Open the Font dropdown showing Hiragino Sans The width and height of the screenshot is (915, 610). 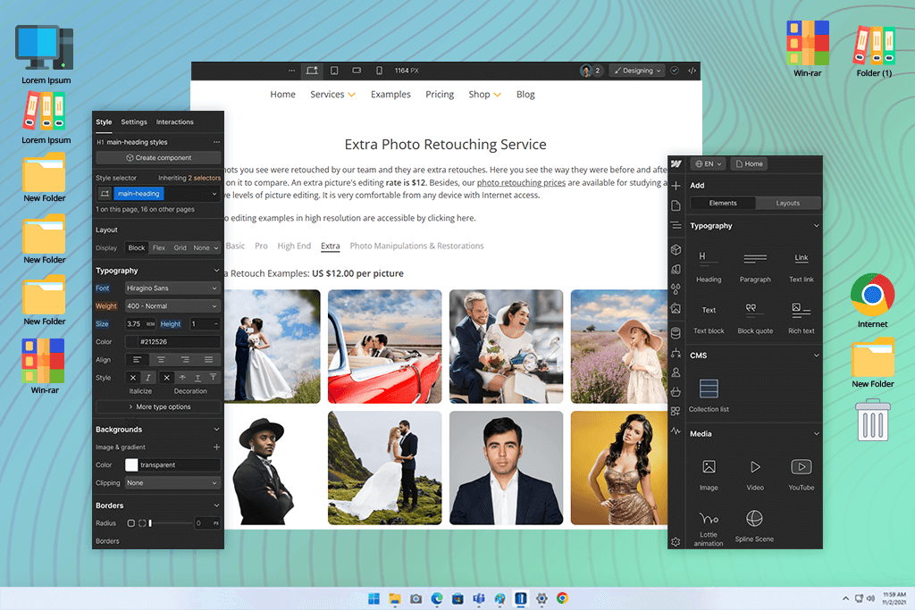tap(172, 288)
